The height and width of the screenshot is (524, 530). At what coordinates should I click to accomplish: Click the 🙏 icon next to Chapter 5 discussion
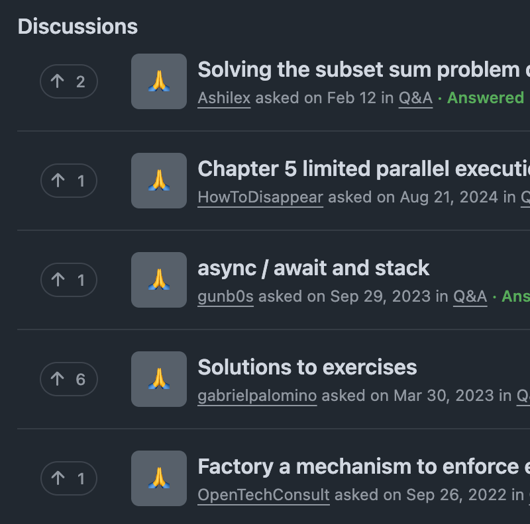(158, 181)
